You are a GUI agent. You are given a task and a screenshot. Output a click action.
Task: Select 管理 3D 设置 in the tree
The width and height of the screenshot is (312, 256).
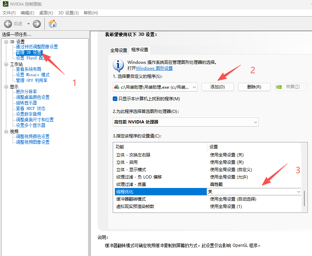pyautogui.click(x=29, y=52)
